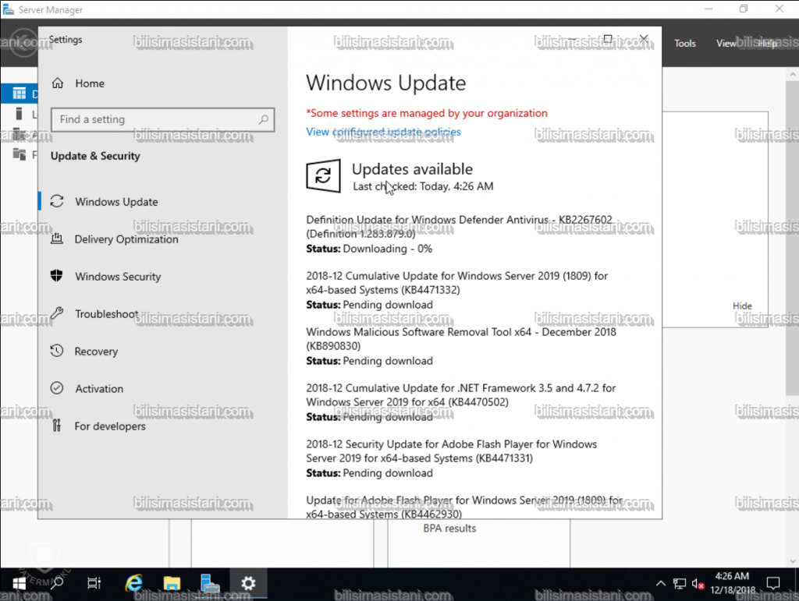Click the Adobe Flash KB4471331 security update
799x601 pixels.
tap(452, 458)
